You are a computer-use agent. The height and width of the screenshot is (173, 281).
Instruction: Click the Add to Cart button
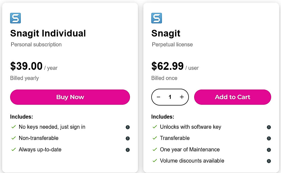pyautogui.click(x=232, y=97)
